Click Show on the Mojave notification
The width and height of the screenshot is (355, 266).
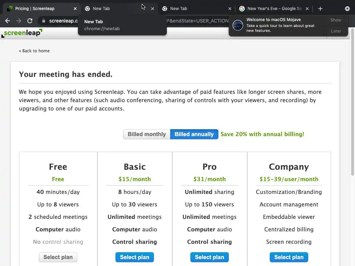(336, 20)
